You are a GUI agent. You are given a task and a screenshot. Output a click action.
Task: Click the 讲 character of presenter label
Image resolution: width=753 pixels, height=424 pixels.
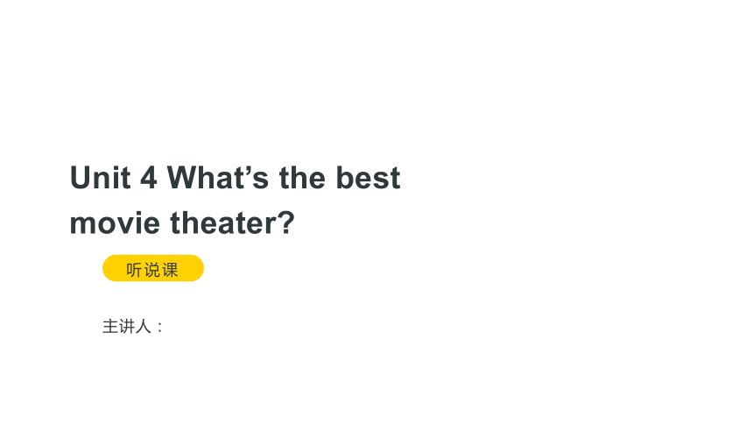pyautogui.click(x=127, y=327)
